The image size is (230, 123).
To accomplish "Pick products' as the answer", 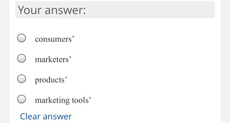I will [22, 79].
